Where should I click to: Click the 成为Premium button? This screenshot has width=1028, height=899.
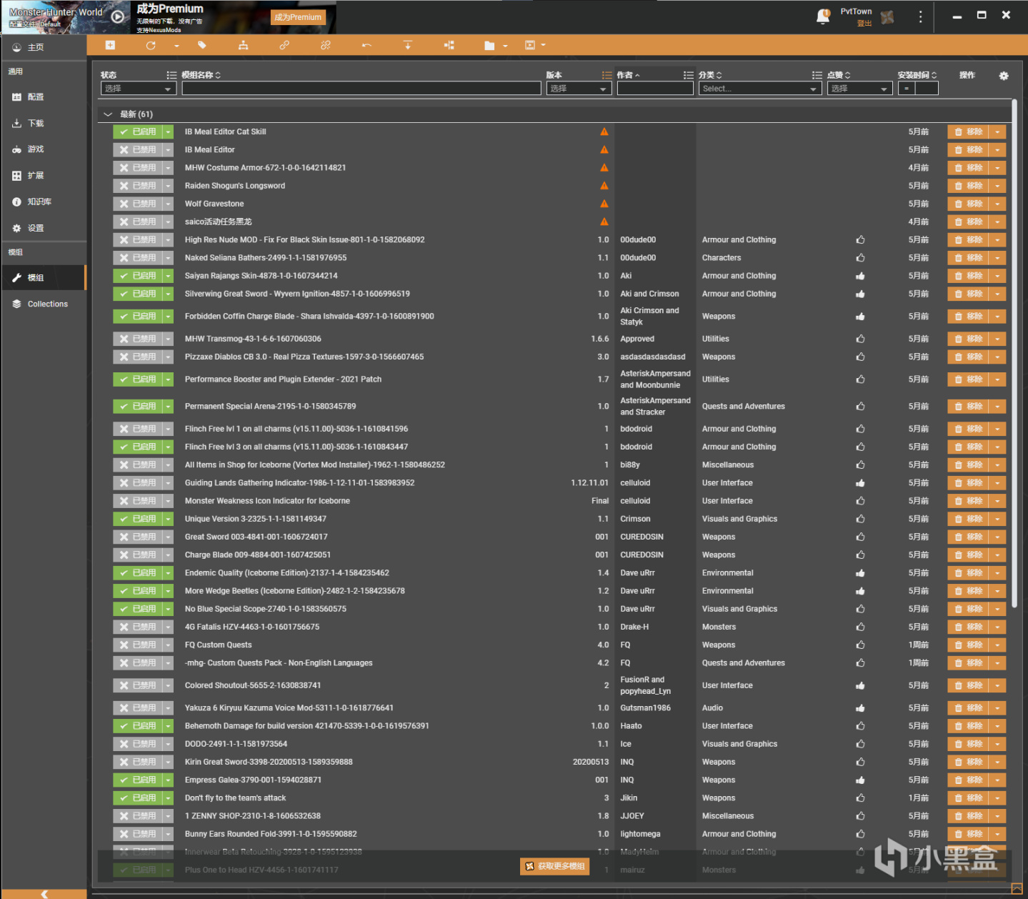point(299,17)
